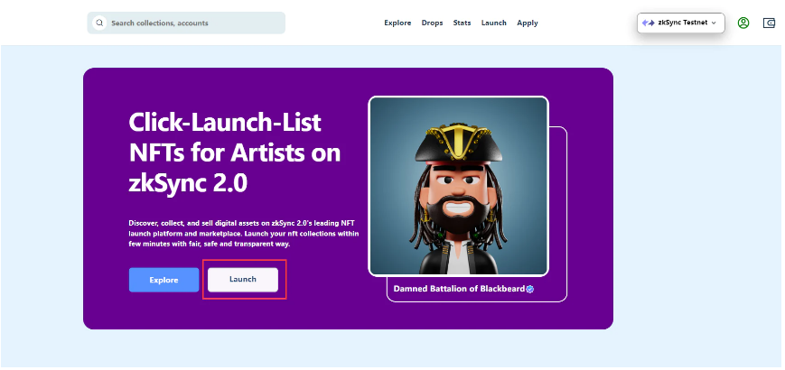Open the wallet icon
This screenshot has height=370, width=785.
(769, 23)
